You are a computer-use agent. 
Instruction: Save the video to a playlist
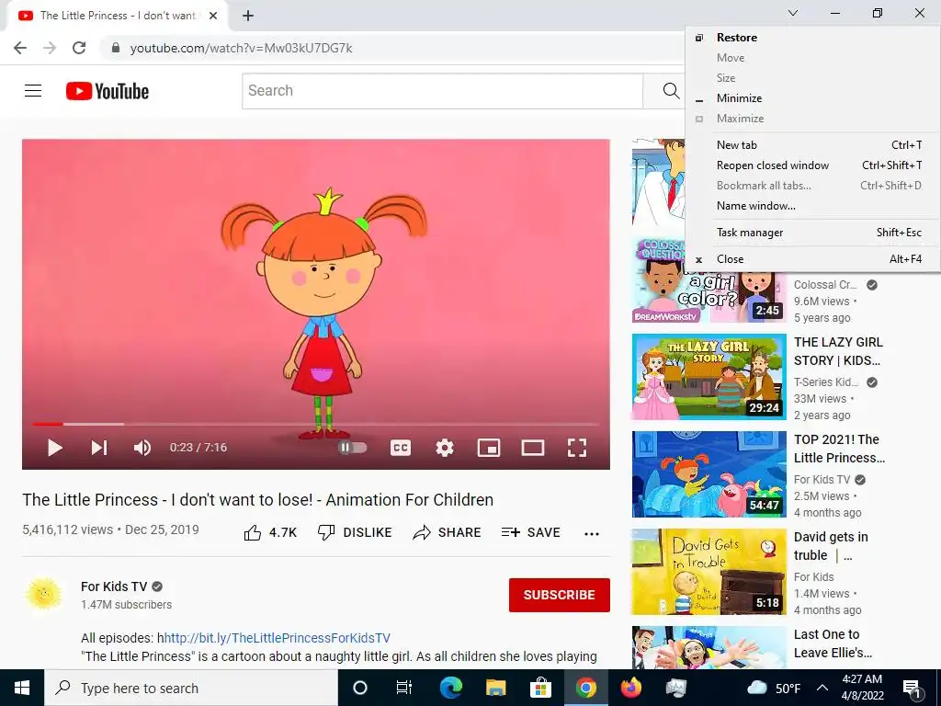point(530,532)
